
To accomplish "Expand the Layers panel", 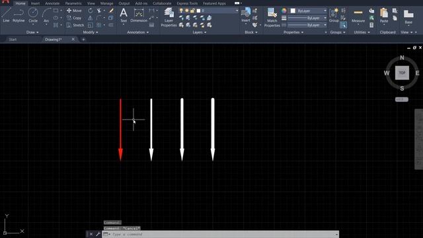I will click(x=200, y=32).
